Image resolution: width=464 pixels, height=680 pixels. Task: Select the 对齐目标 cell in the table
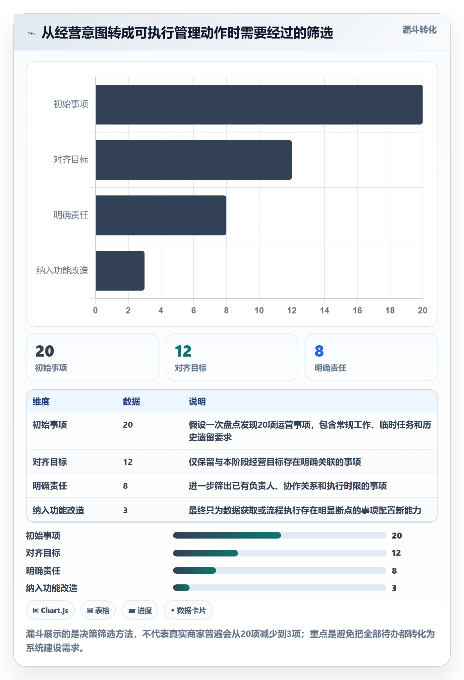50,462
